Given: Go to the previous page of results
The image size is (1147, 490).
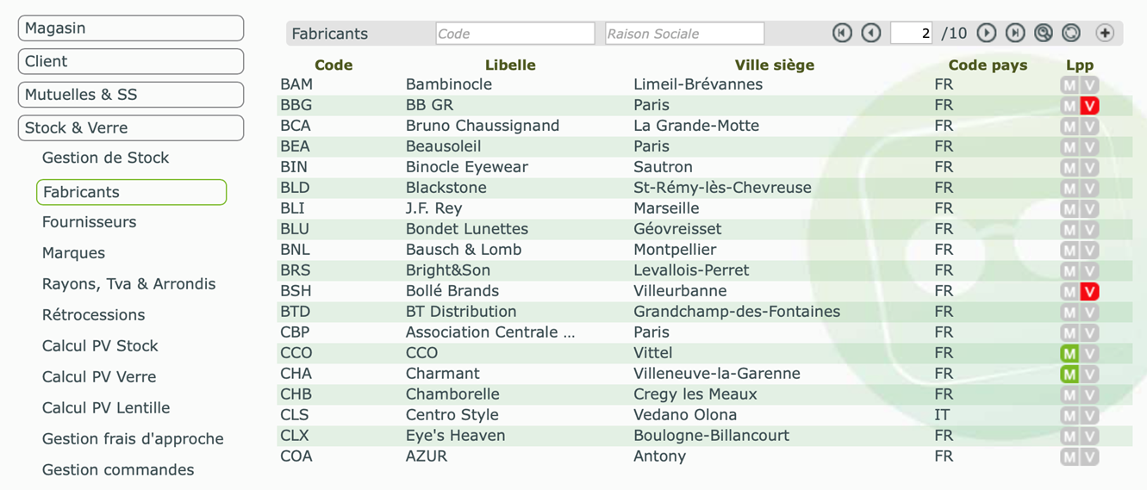Looking at the screenshot, I should tap(871, 33).
